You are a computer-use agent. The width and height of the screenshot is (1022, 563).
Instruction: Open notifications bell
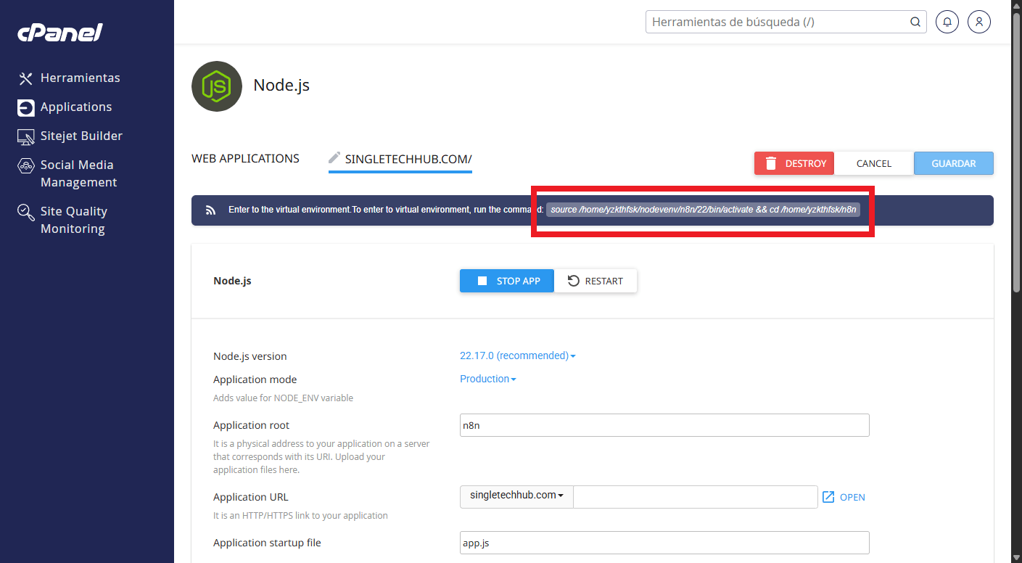click(x=947, y=22)
